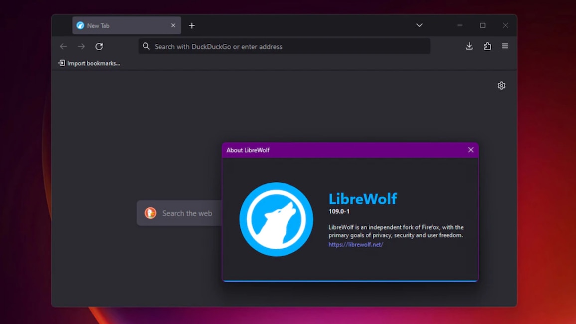Screen dimensions: 576x324
Task: Open new tab page settings gear
Action: coord(501,86)
